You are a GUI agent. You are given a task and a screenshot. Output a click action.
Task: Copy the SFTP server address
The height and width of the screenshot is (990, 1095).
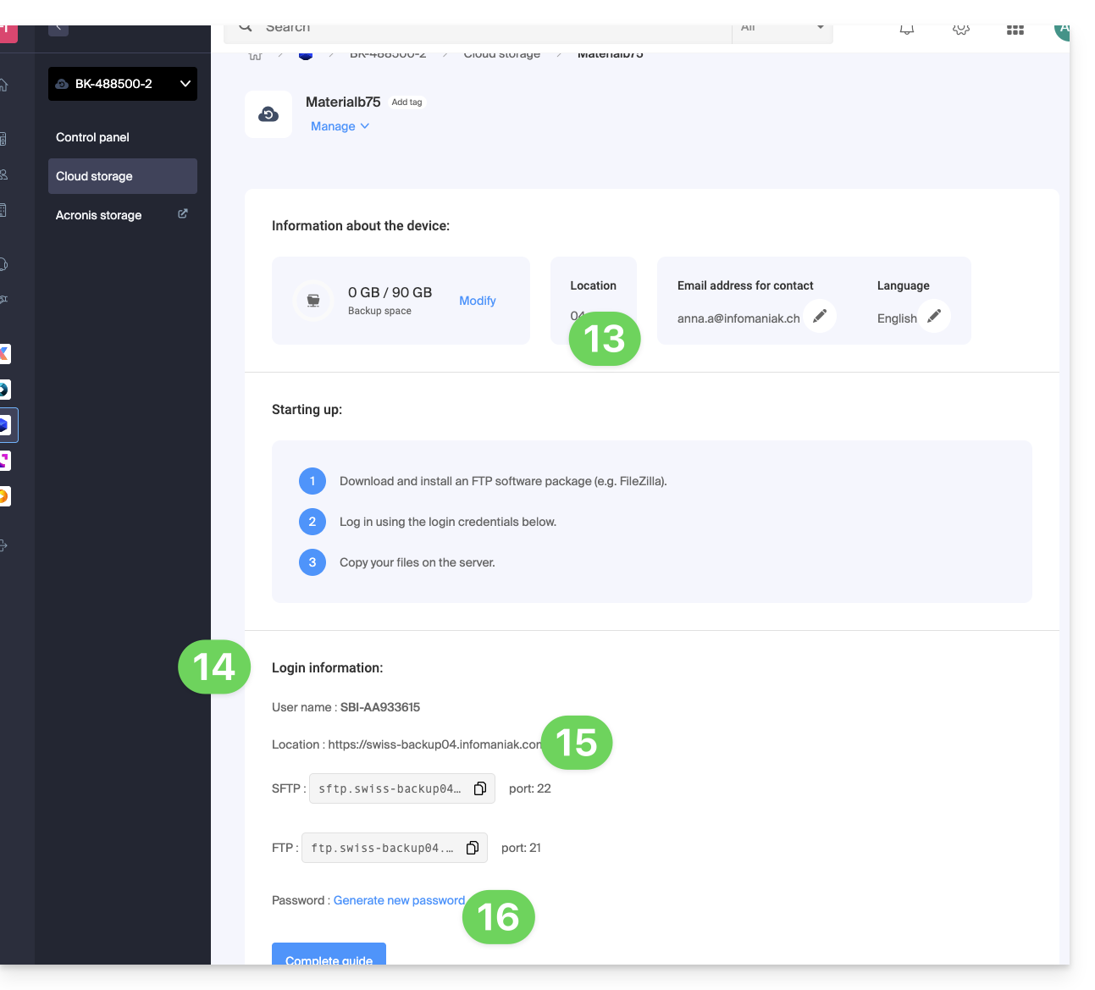point(480,788)
